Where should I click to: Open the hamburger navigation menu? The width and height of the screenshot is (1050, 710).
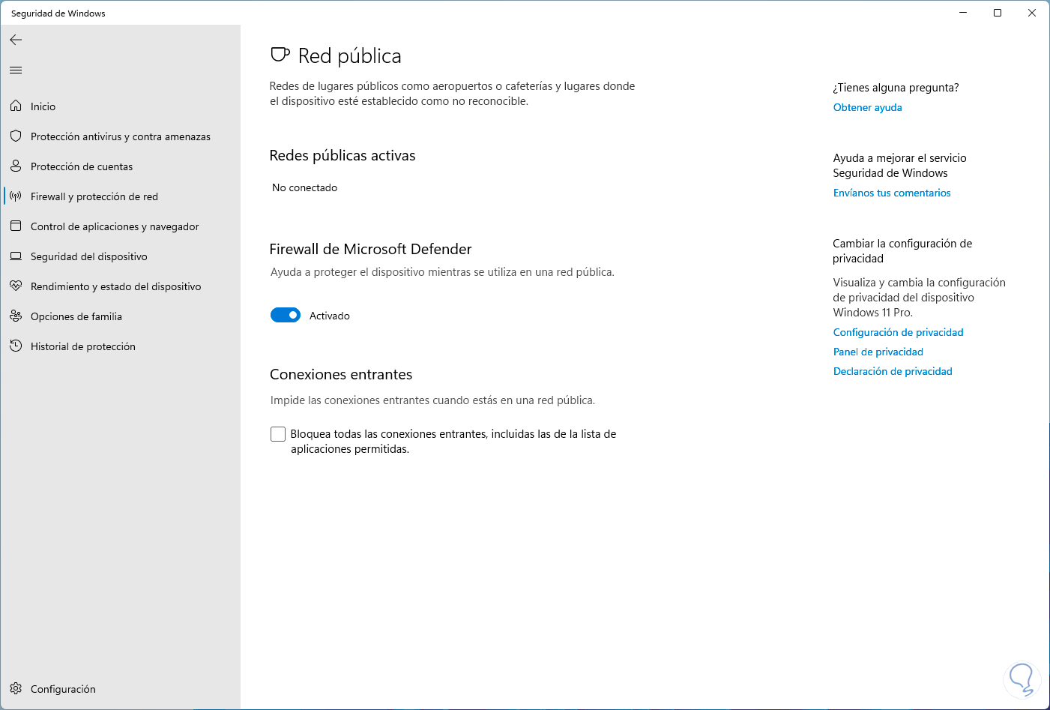coord(16,70)
